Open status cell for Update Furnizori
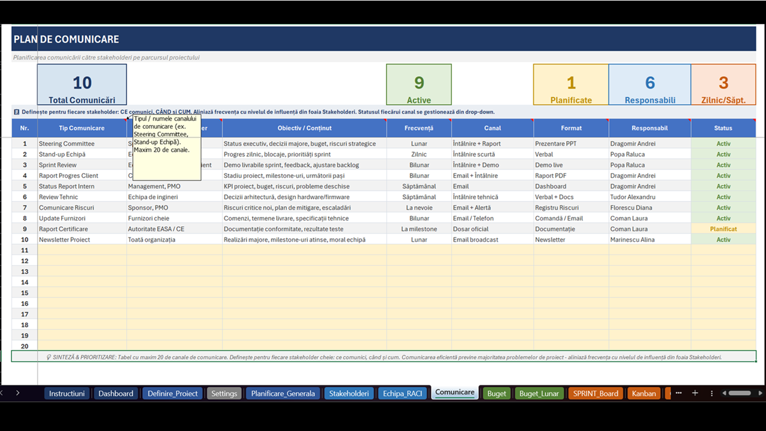 click(x=724, y=218)
